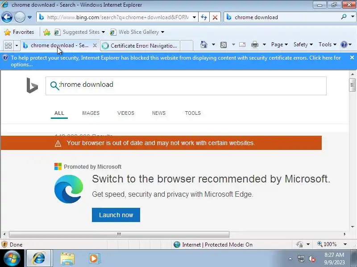Image resolution: width=357 pixels, height=267 pixels.
Task: Click the Switch to the browser headline
Action: click(211, 179)
